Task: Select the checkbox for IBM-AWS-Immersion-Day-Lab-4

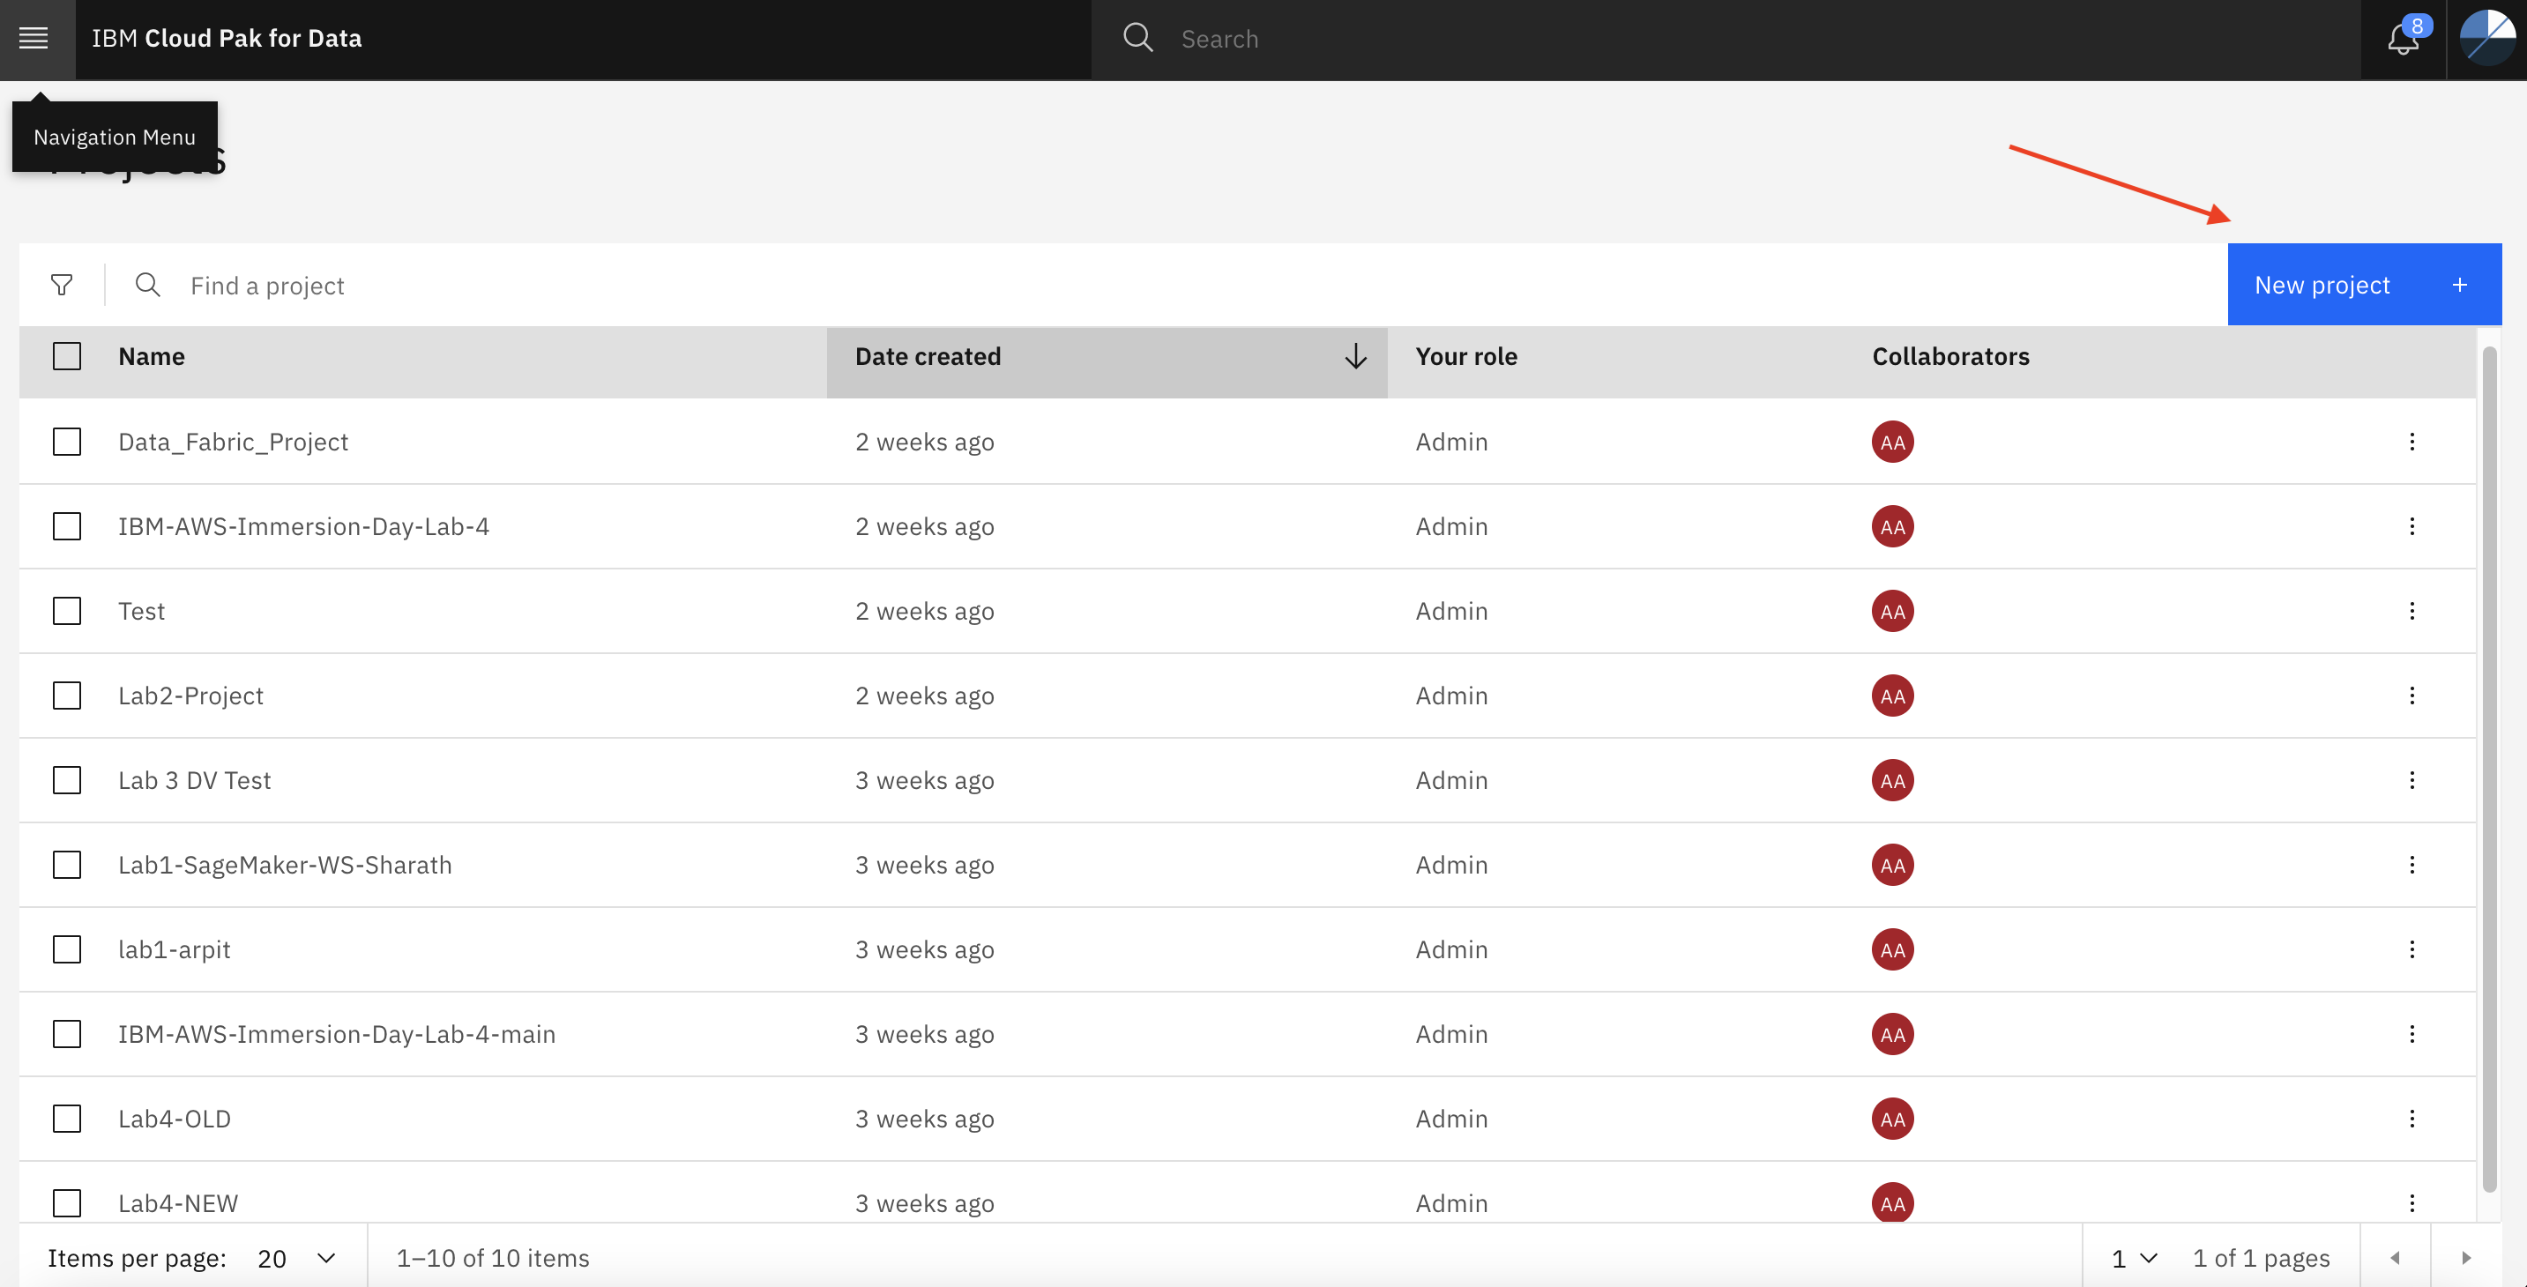Action: click(x=67, y=527)
